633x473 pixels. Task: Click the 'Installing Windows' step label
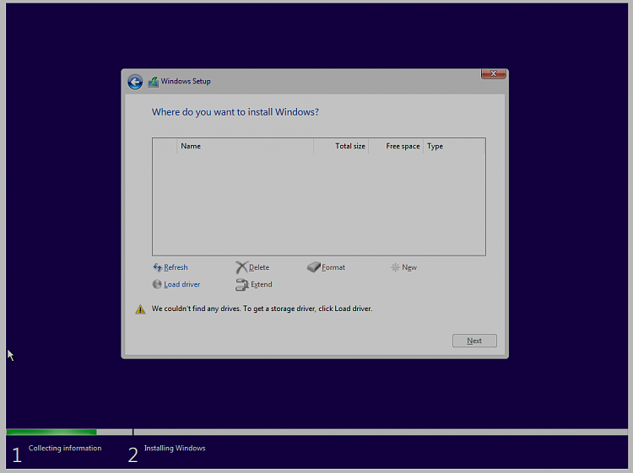(175, 448)
